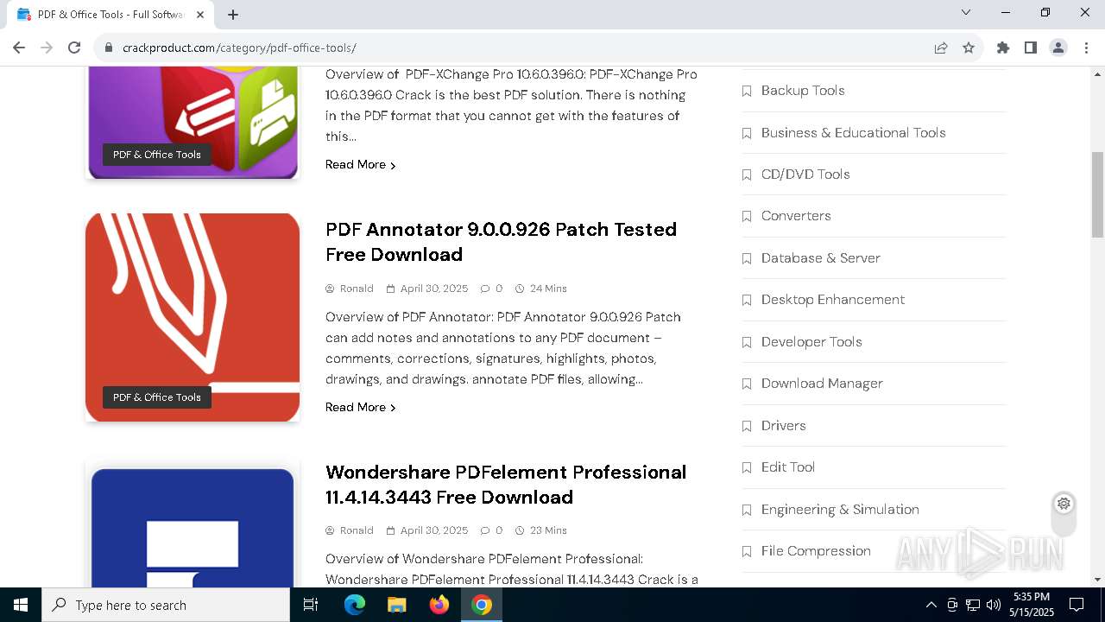The width and height of the screenshot is (1105, 622).
Task: Click the floating settings gear widget
Action: 1064,504
